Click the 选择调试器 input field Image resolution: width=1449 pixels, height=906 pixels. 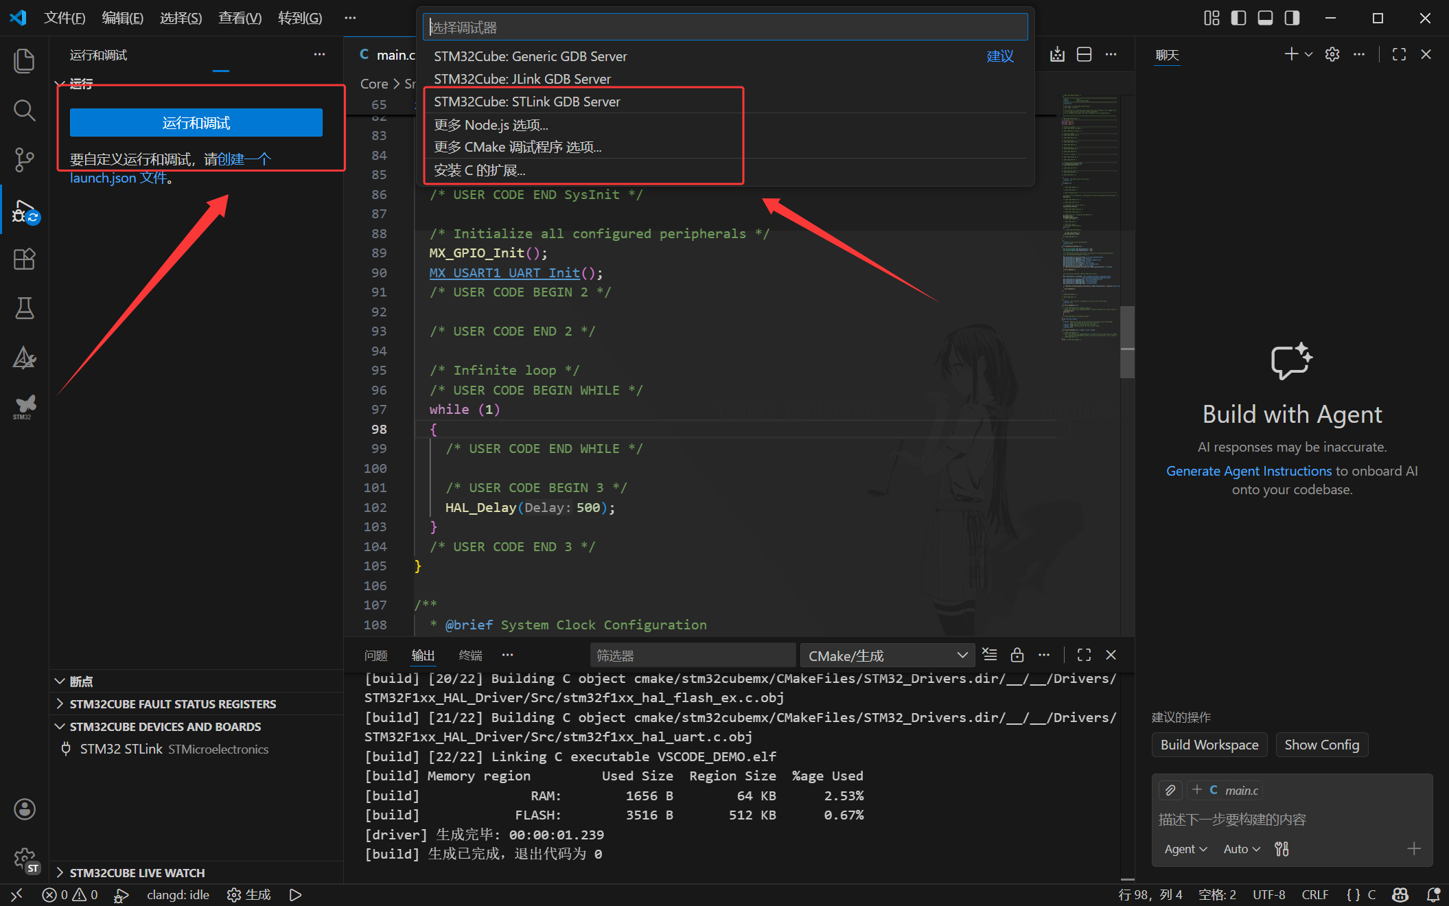(725, 27)
